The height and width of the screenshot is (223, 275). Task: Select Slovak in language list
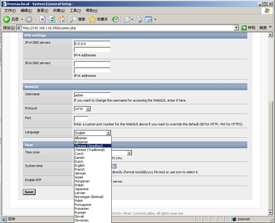pos(93,216)
